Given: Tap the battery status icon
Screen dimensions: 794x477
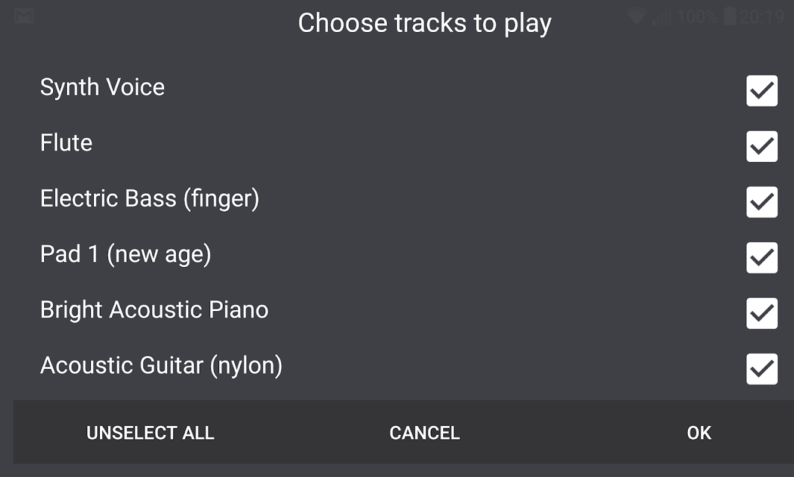Looking at the screenshot, I should (729, 16).
